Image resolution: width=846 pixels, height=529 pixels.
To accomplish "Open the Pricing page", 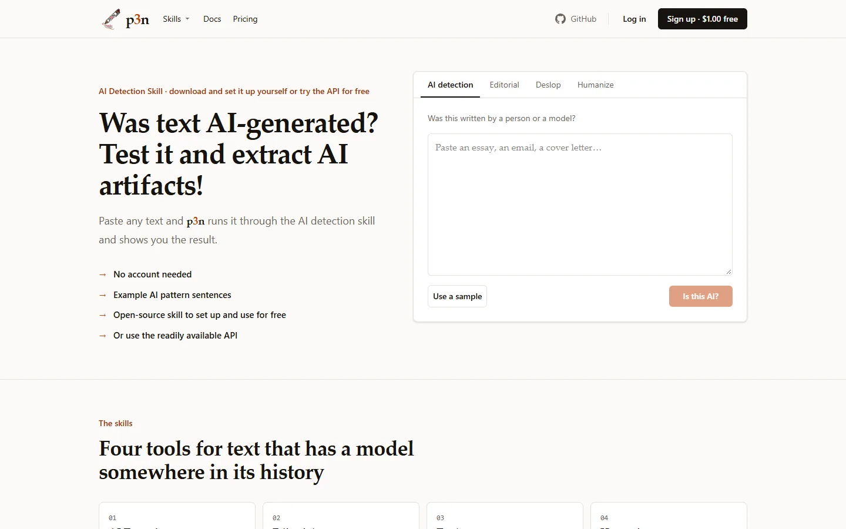I will click(245, 19).
